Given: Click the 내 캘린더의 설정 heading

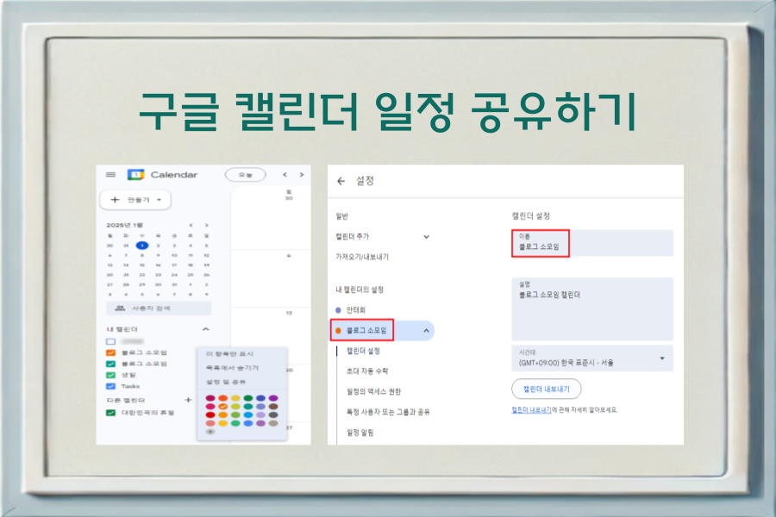Looking at the screenshot, I should coord(360,290).
